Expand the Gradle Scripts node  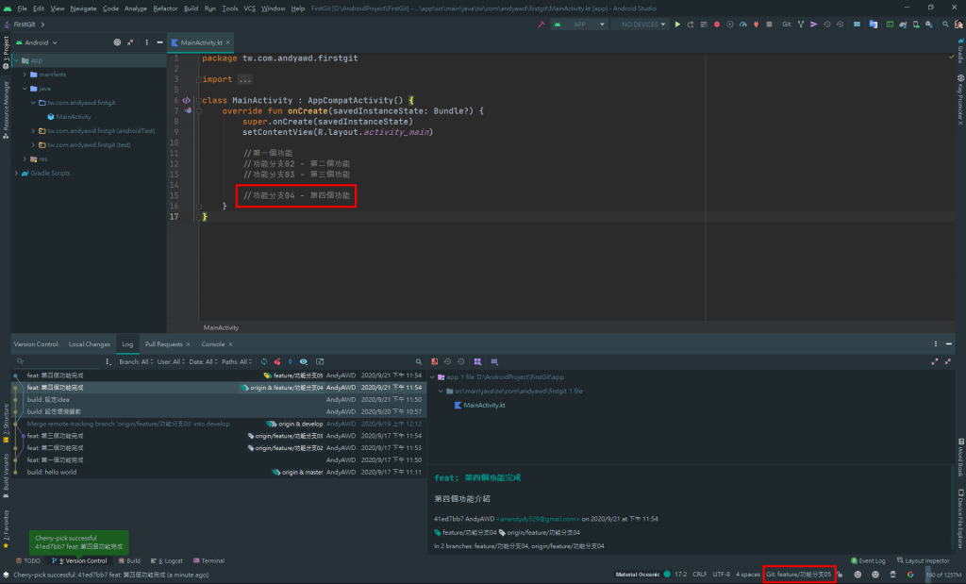16,173
